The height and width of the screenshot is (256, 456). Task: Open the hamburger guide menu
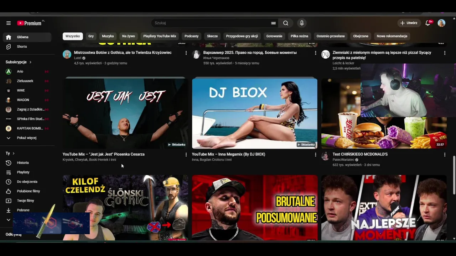(9, 23)
